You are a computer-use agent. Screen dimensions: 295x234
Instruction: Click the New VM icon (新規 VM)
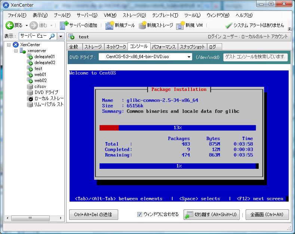[x=181, y=25]
